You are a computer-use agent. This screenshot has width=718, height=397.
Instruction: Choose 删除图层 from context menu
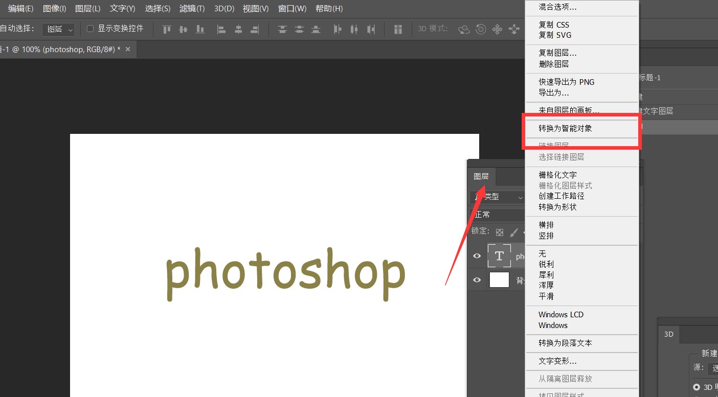[x=582, y=64]
